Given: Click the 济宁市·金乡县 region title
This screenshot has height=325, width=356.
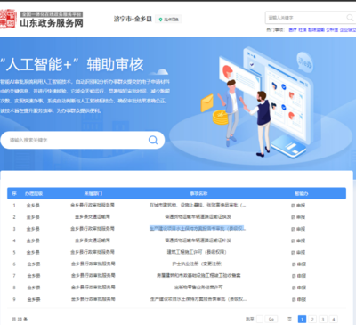Looking at the screenshot, I should [x=133, y=19].
